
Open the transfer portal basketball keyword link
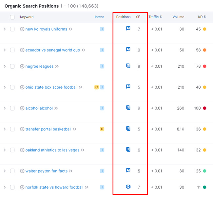coord(48,129)
